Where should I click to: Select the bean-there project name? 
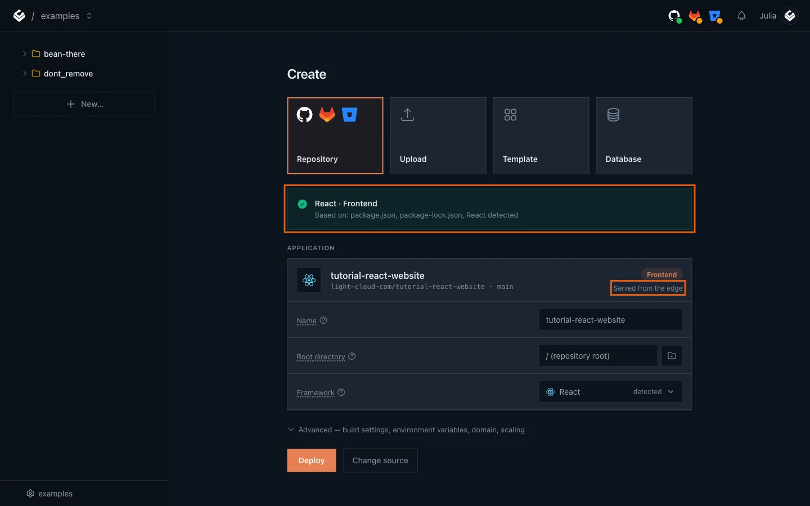click(65, 54)
